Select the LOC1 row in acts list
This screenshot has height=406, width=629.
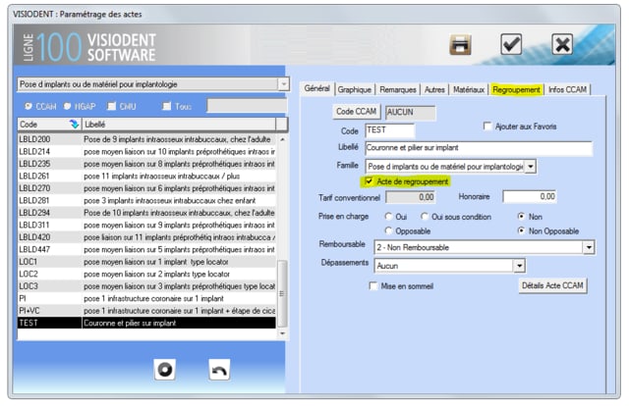pos(29,262)
